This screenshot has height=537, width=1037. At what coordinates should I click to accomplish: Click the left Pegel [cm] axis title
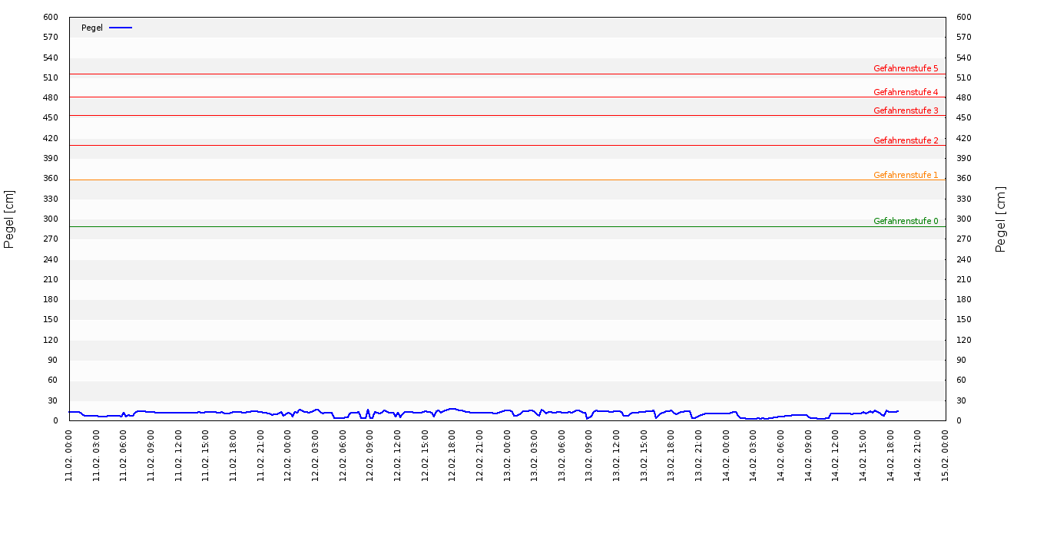(x=9, y=219)
